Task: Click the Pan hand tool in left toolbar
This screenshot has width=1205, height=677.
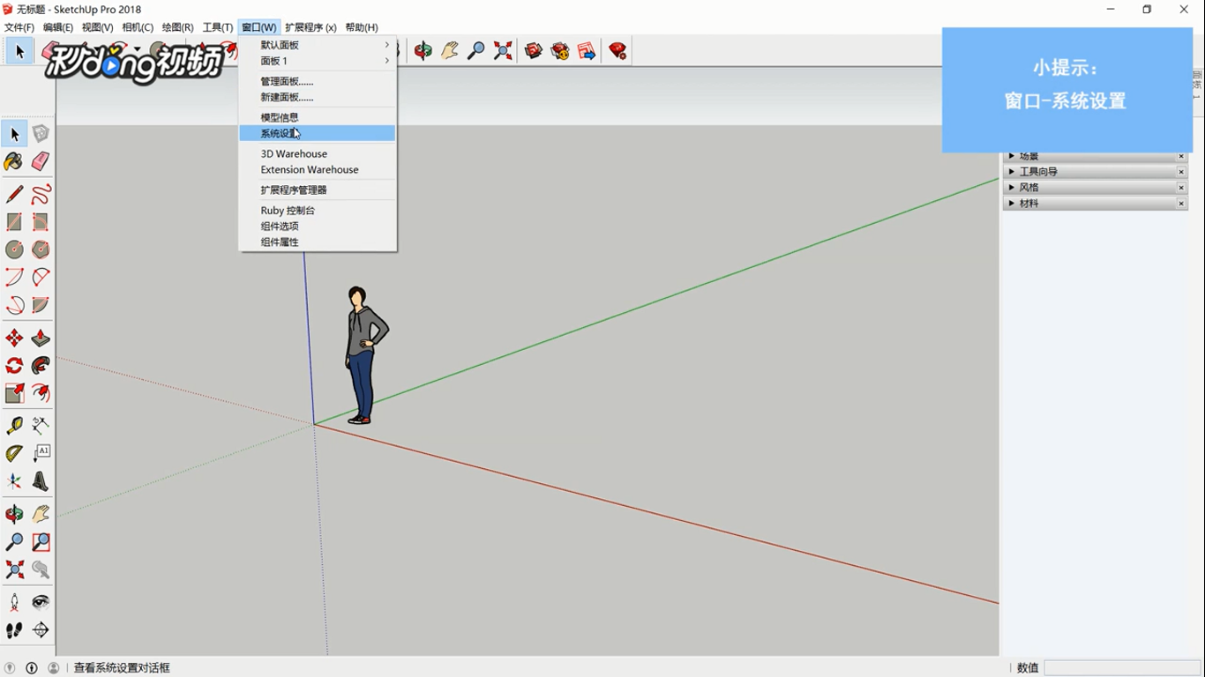Action: [x=41, y=514]
